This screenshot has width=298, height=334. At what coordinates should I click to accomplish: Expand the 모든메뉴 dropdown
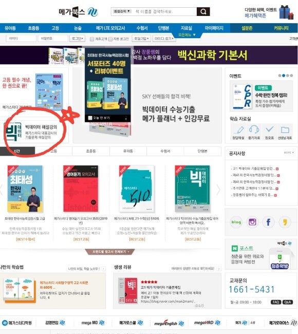click(187, 35)
